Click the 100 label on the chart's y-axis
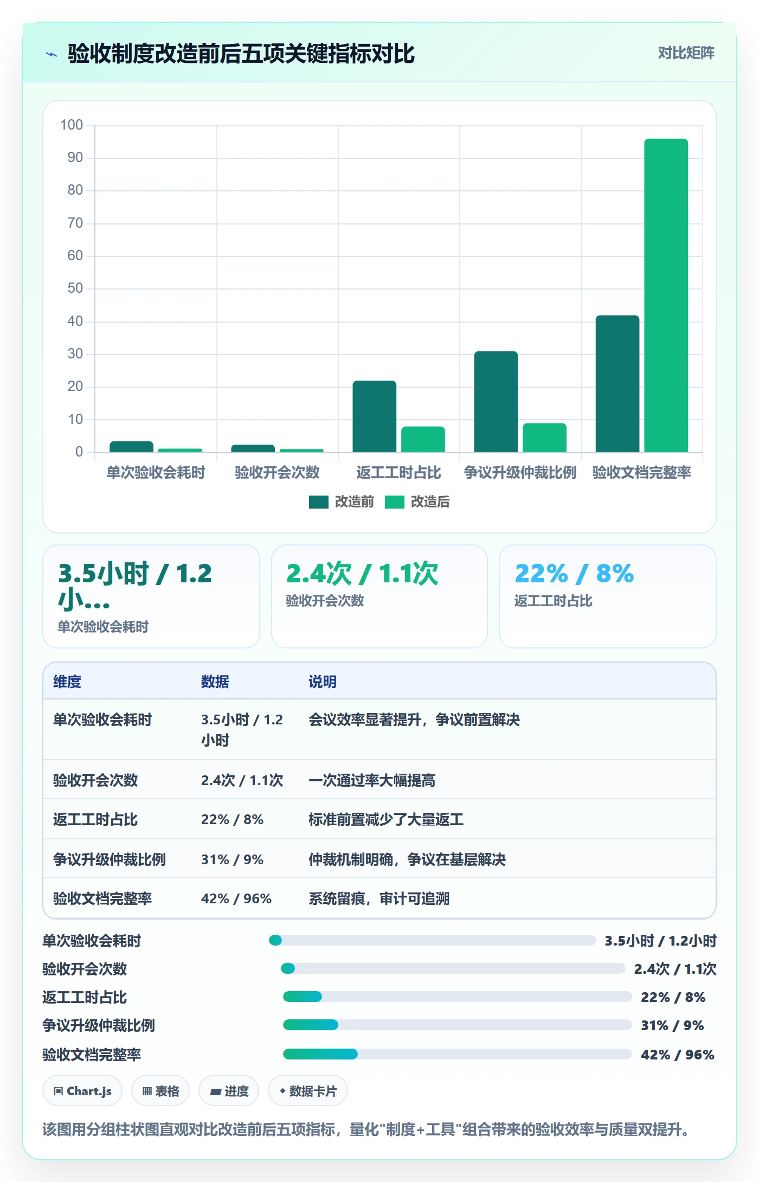The width and height of the screenshot is (759, 1182). pyautogui.click(x=72, y=125)
